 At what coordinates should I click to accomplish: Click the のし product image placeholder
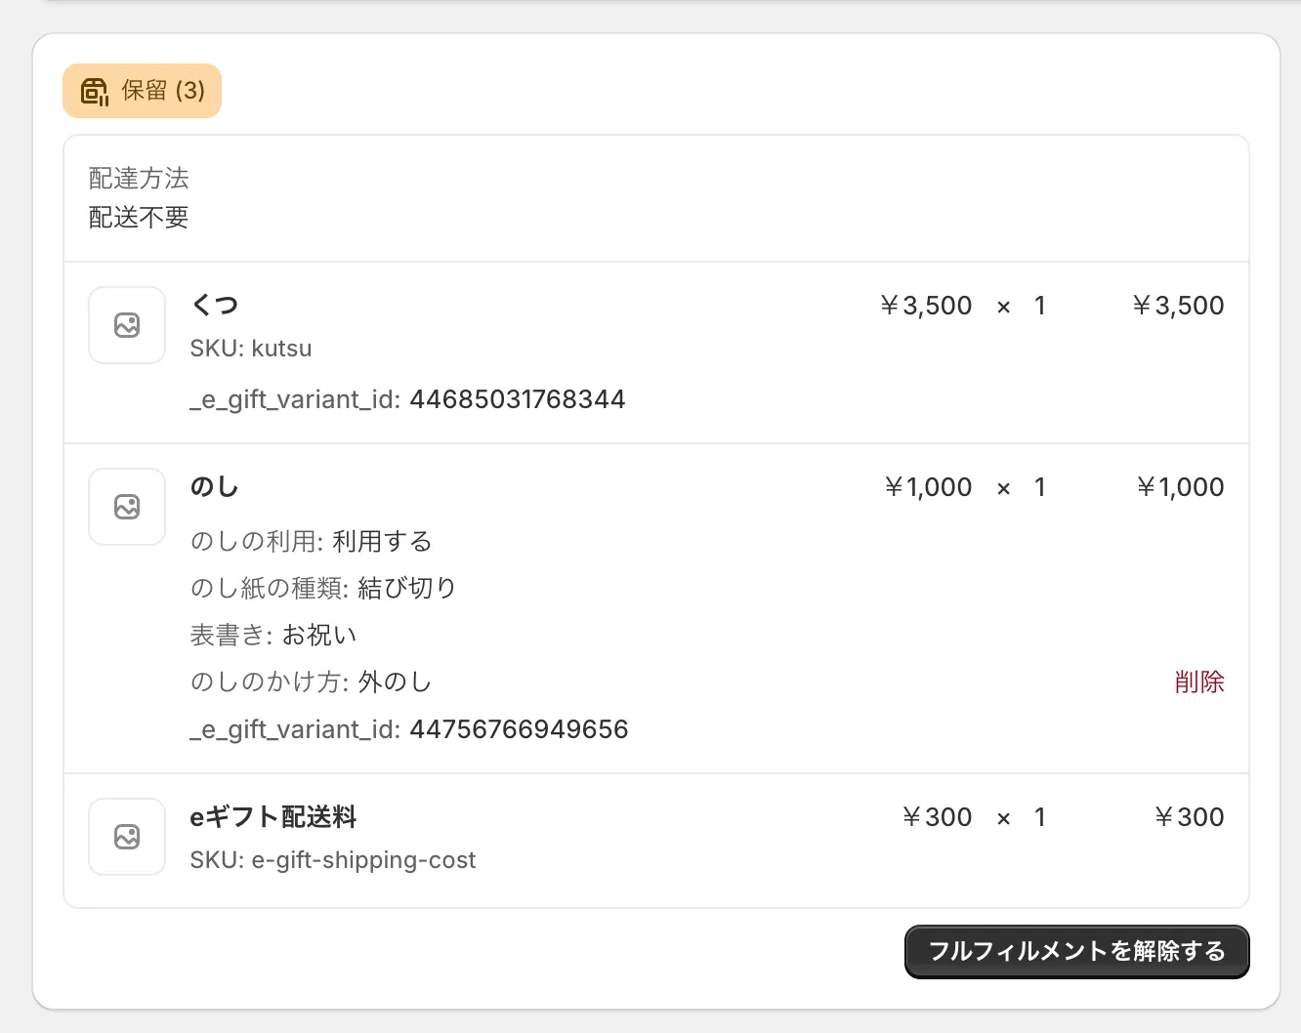coord(127,507)
